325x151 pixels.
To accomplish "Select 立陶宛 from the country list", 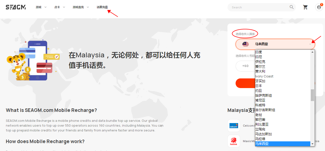I will (283, 129).
